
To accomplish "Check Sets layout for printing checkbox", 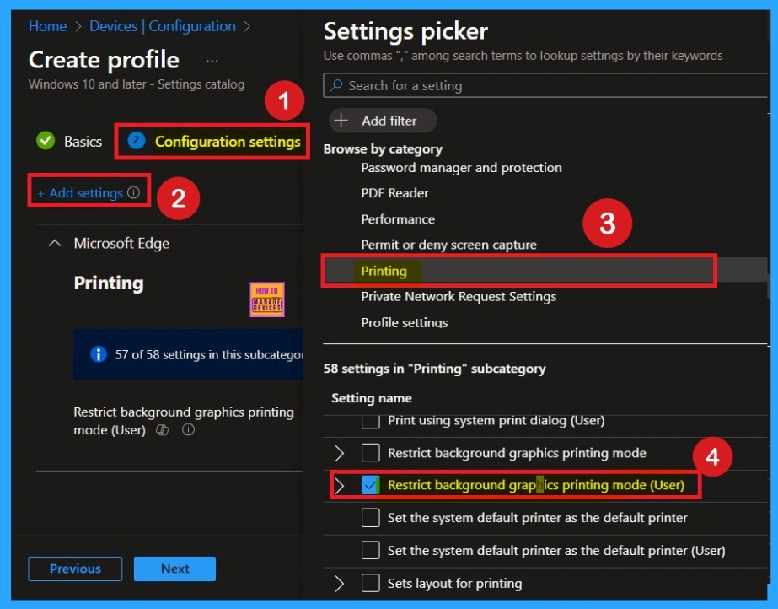I will pyautogui.click(x=371, y=583).
